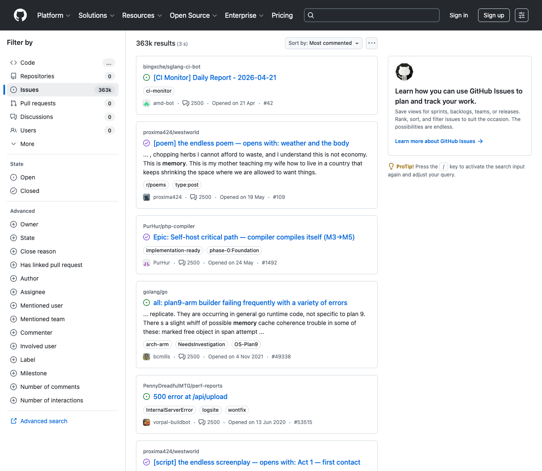542x471 pixels.
Task: Click plus icon next to Owner filter
Action: click(x=14, y=224)
